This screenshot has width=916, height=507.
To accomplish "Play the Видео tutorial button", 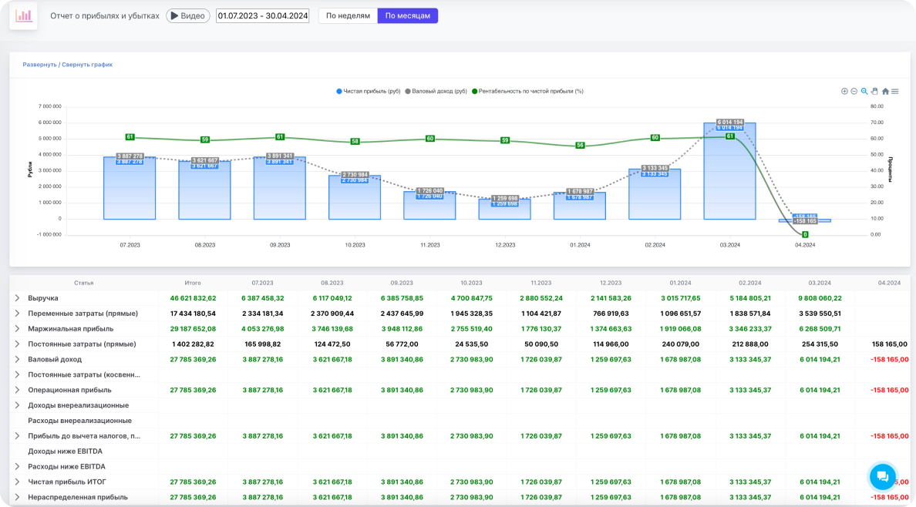I will coord(188,15).
